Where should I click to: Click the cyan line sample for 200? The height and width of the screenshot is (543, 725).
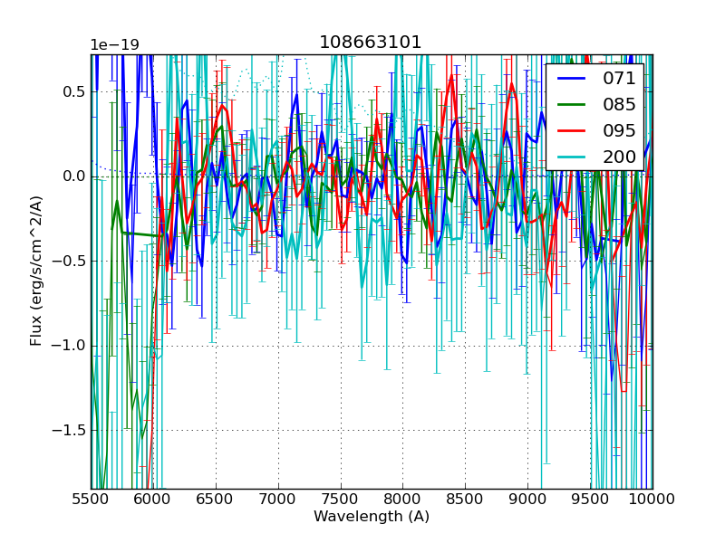click(573, 157)
